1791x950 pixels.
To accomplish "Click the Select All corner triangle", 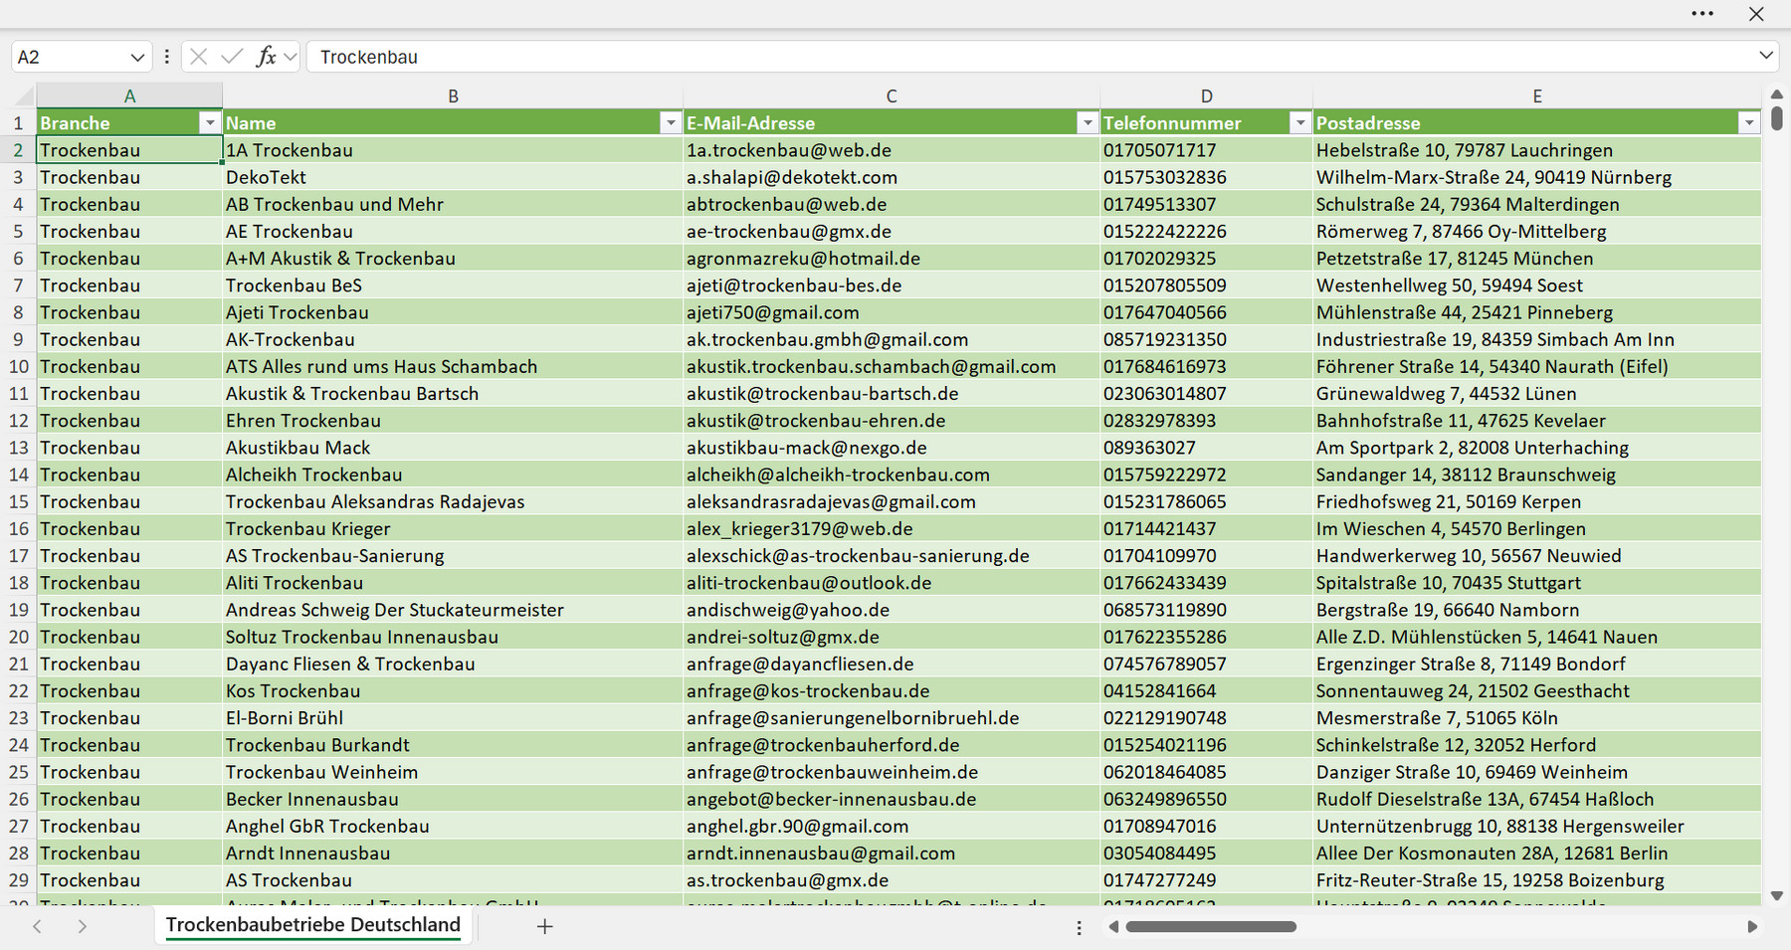I will [x=22, y=96].
